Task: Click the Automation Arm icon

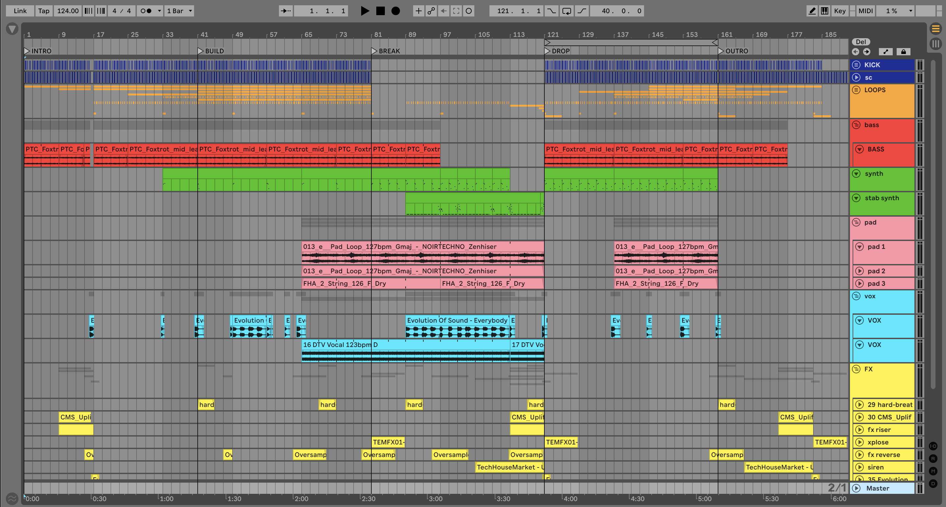Action: [431, 11]
